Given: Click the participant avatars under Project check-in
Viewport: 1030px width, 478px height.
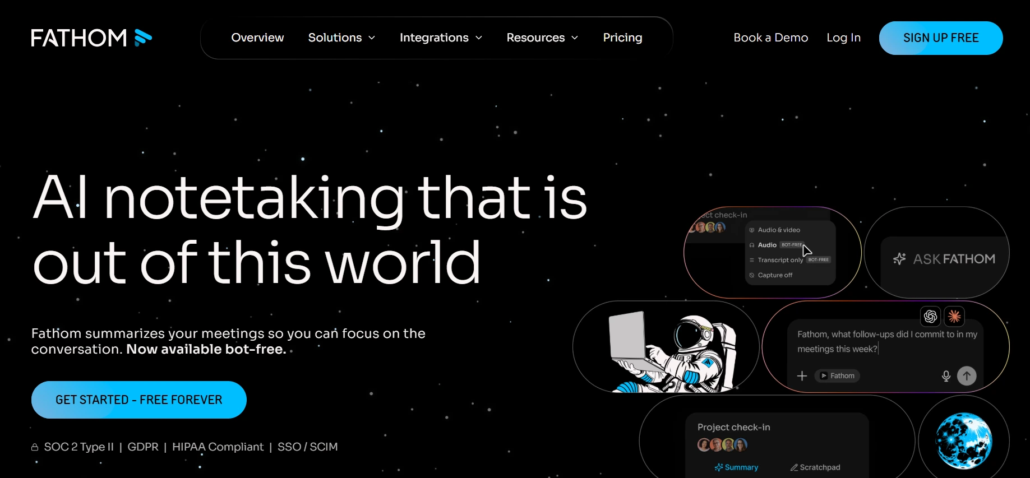Looking at the screenshot, I should (722, 445).
